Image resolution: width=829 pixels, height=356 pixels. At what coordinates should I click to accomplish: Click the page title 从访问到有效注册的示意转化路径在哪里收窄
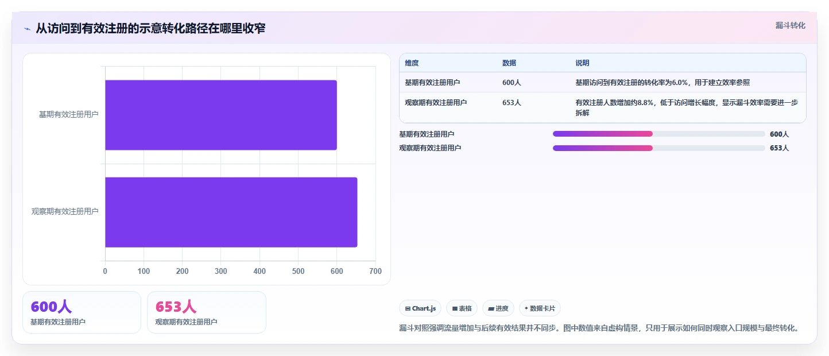coord(150,29)
